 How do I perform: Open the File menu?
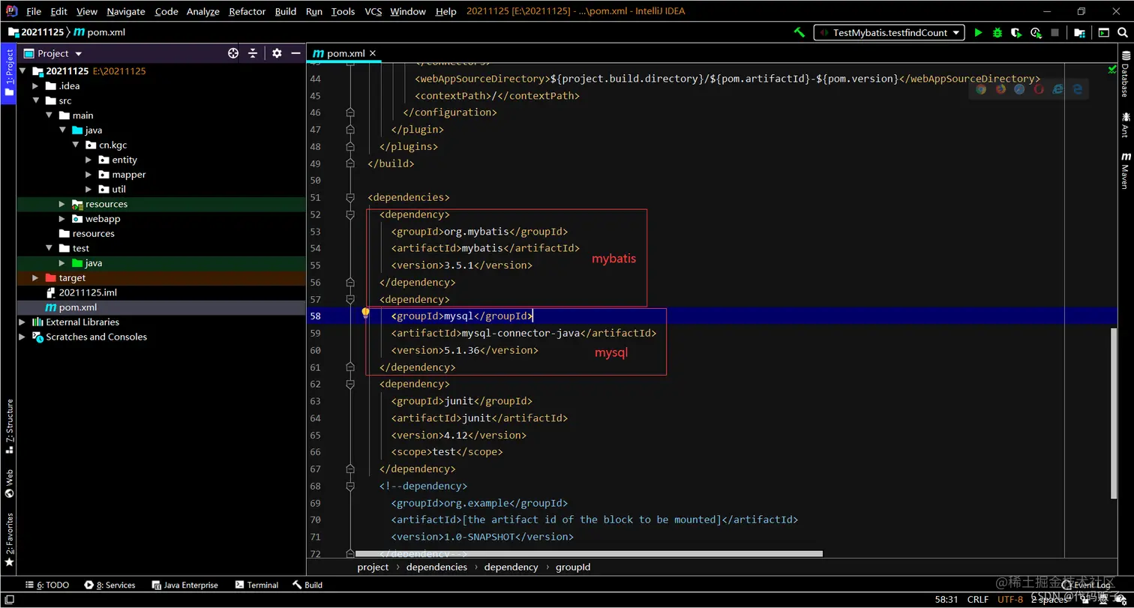[34, 11]
